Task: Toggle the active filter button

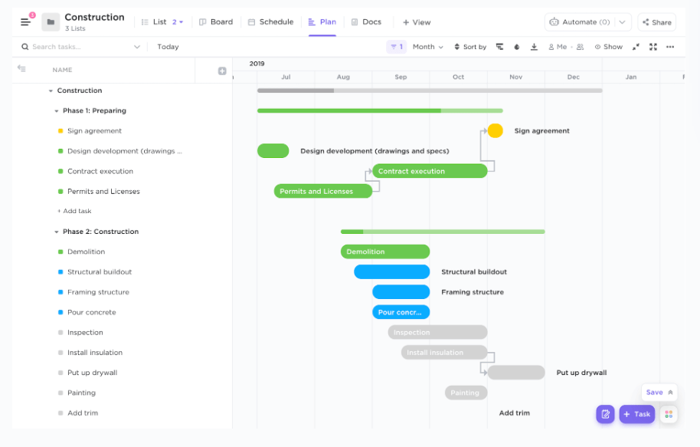Action: tap(396, 47)
